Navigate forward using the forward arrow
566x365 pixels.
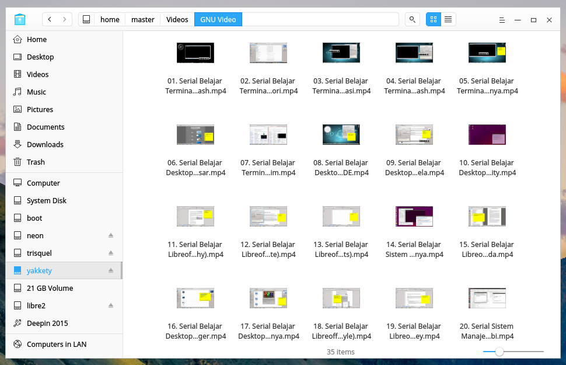[x=64, y=19]
